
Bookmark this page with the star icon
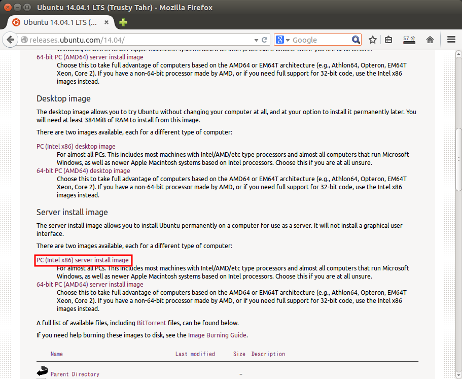(x=373, y=40)
